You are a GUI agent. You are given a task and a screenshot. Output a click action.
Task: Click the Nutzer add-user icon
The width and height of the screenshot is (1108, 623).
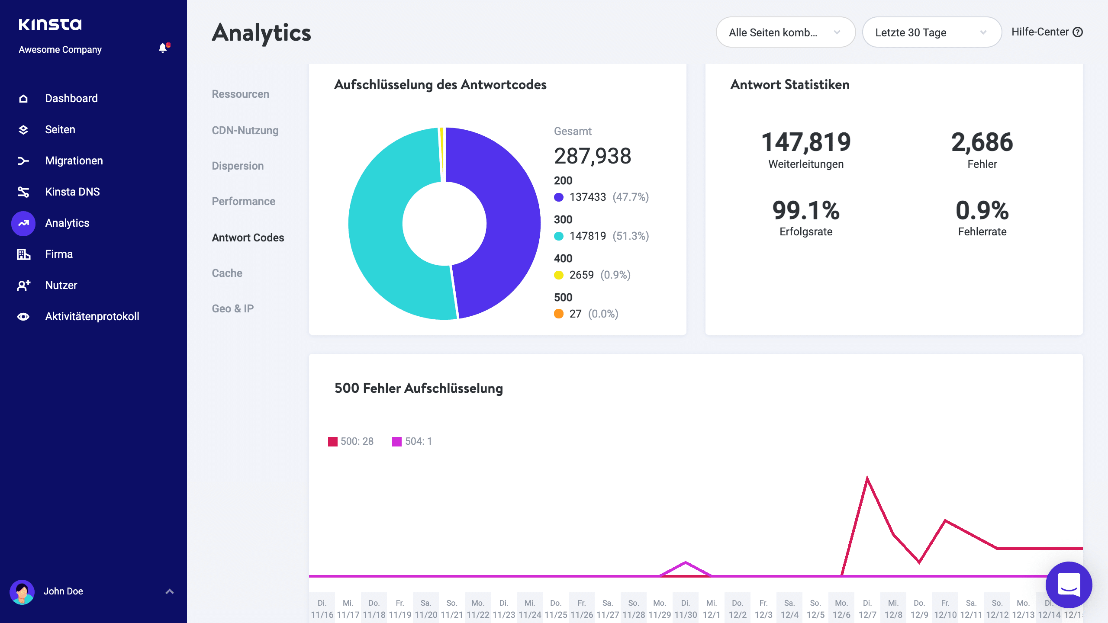point(23,285)
